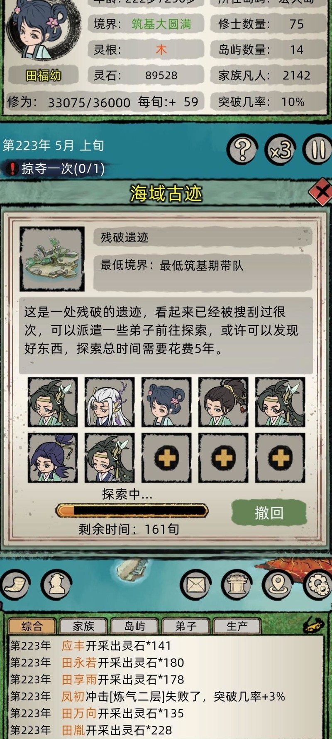This screenshot has width=332, height=739.
Task: Pause the game with pause button
Action: point(318,150)
